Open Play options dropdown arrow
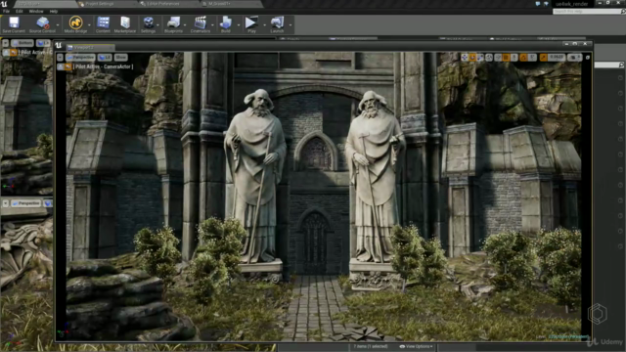This screenshot has width=626, height=352. point(264,24)
